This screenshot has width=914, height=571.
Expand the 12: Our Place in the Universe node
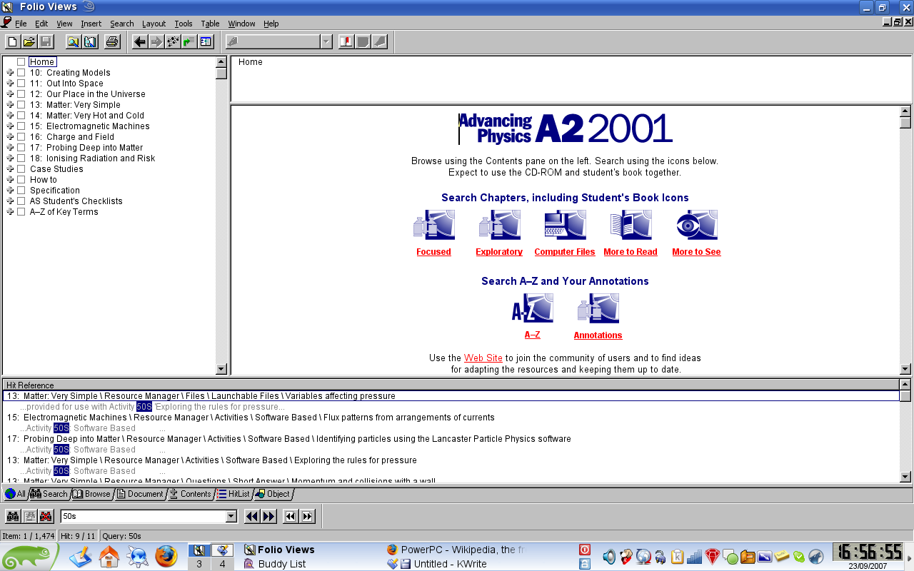(10, 94)
